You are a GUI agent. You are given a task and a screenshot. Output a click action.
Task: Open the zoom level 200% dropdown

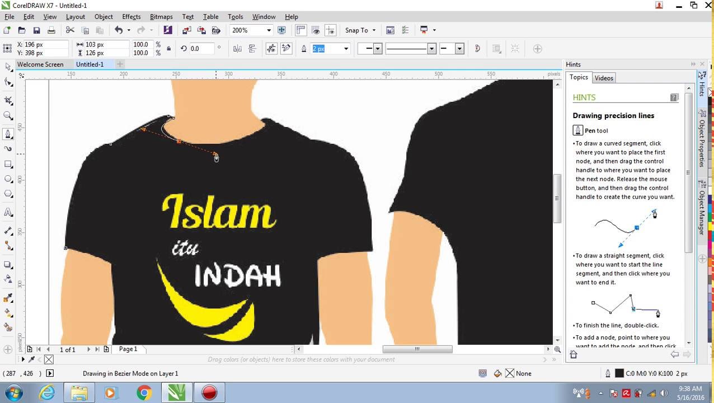click(x=269, y=30)
